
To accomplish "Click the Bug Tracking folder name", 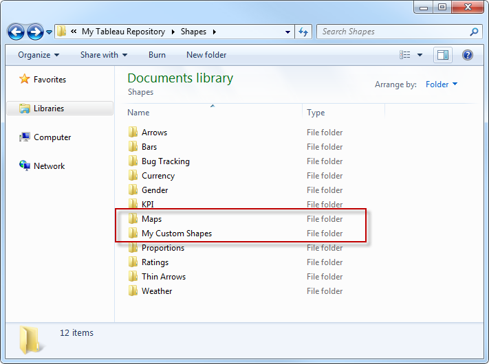I will [166, 161].
